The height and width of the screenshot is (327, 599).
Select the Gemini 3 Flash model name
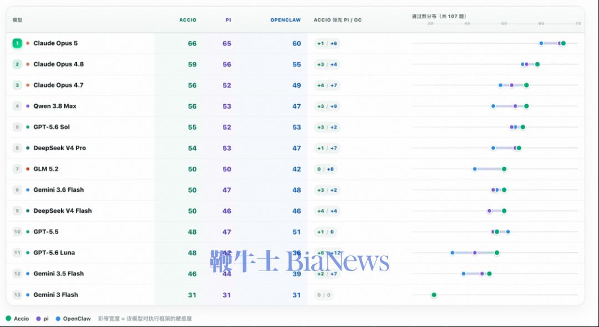point(56,294)
